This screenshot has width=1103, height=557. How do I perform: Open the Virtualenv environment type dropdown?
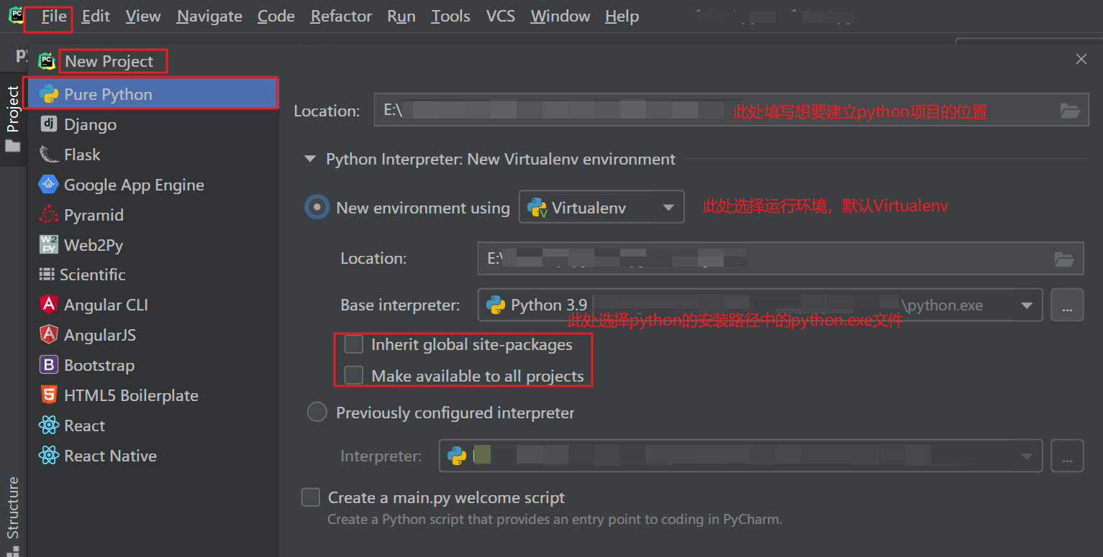coord(601,208)
